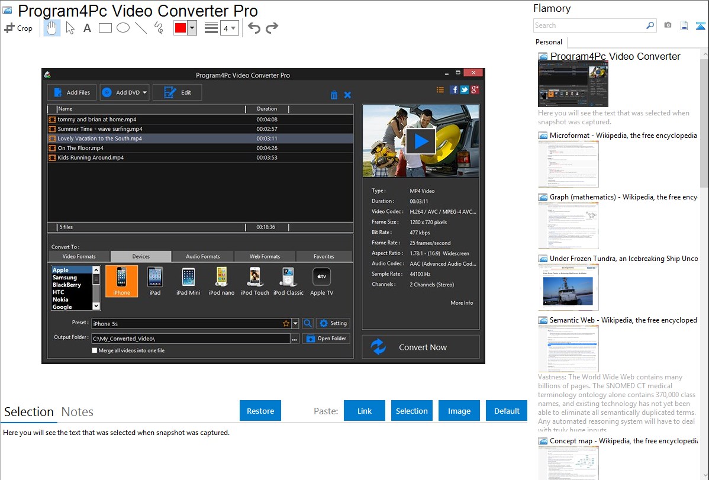Open the Twitter share icon
This screenshot has height=480, width=709.
(465, 89)
